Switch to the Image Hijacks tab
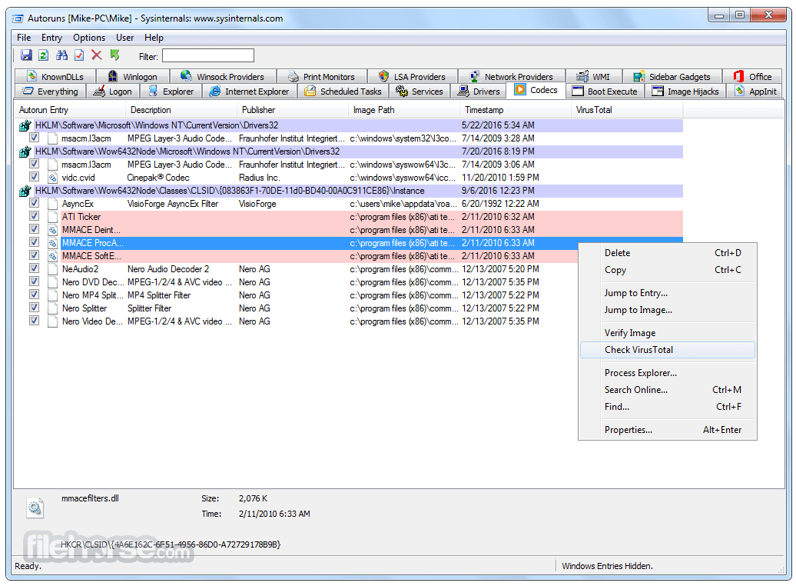Screen dimensions: 796x586 [x=685, y=92]
